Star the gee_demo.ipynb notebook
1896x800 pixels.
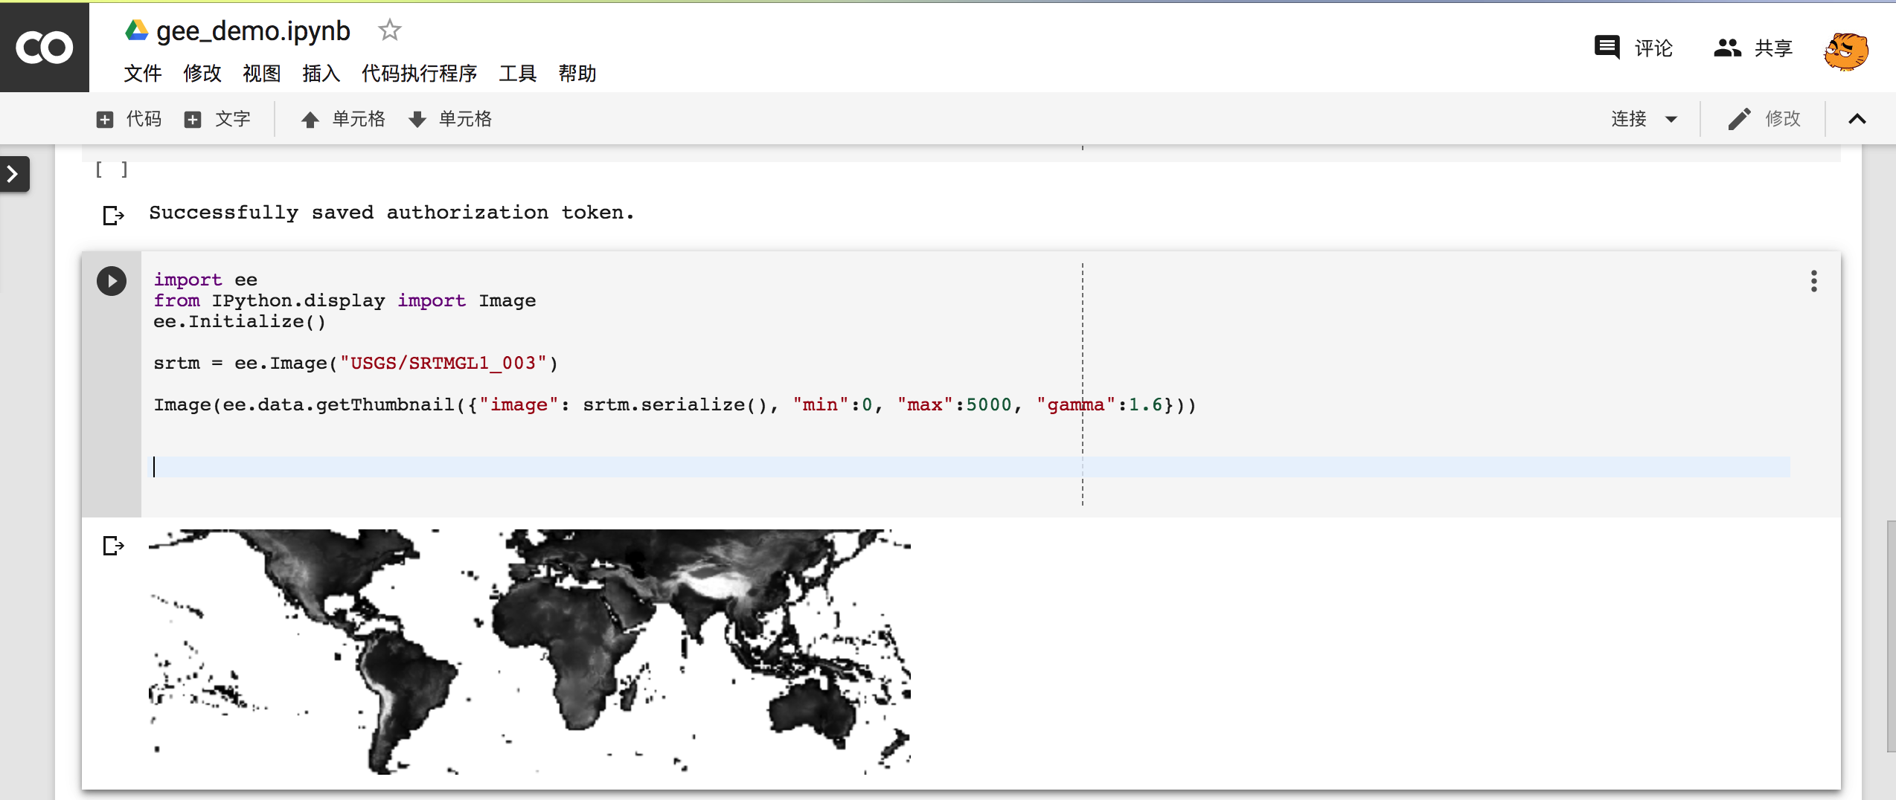pyautogui.click(x=389, y=30)
